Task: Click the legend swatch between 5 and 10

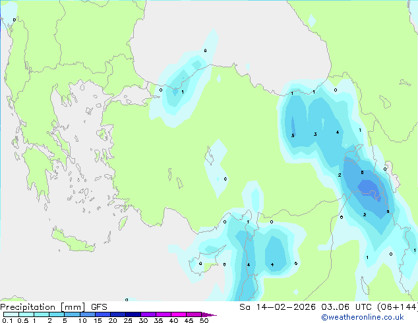Action: point(72,314)
